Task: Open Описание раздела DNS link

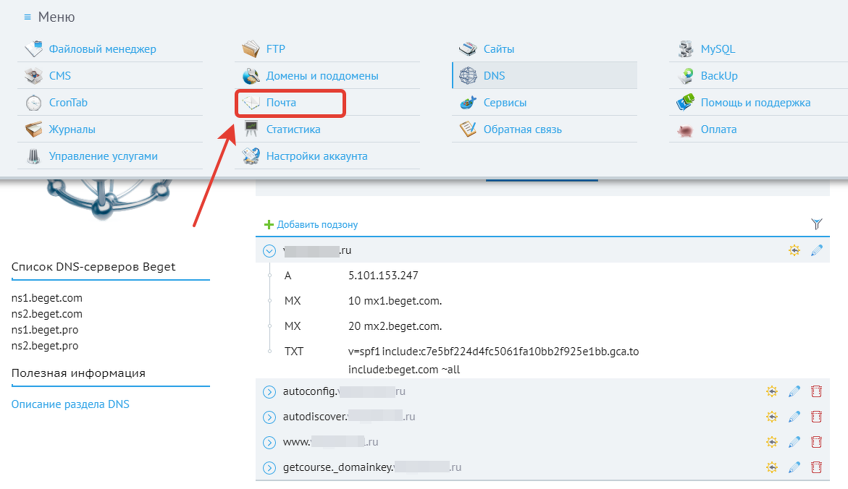Action: (70, 404)
